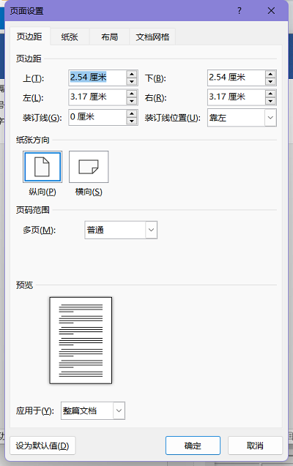Image resolution: width=293 pixels, height=466 pixels.
Task: Click into the right margin (右) input field
Action: [236, 97]
